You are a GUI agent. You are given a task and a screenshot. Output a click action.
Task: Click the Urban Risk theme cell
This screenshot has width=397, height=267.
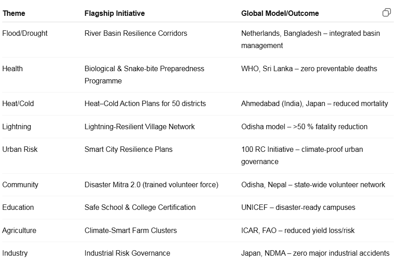tap(20, 150)
